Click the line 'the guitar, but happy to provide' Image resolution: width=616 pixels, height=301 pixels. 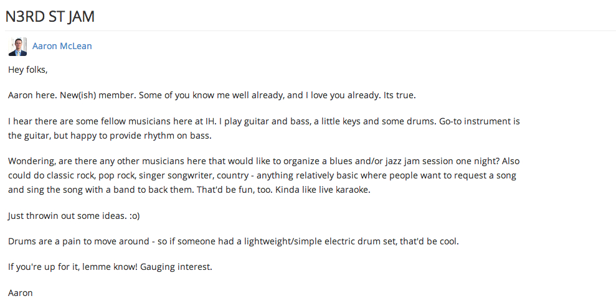coord(110,136)
